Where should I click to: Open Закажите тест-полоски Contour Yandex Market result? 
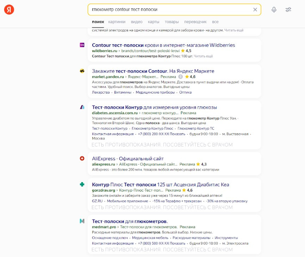point(153,71)
